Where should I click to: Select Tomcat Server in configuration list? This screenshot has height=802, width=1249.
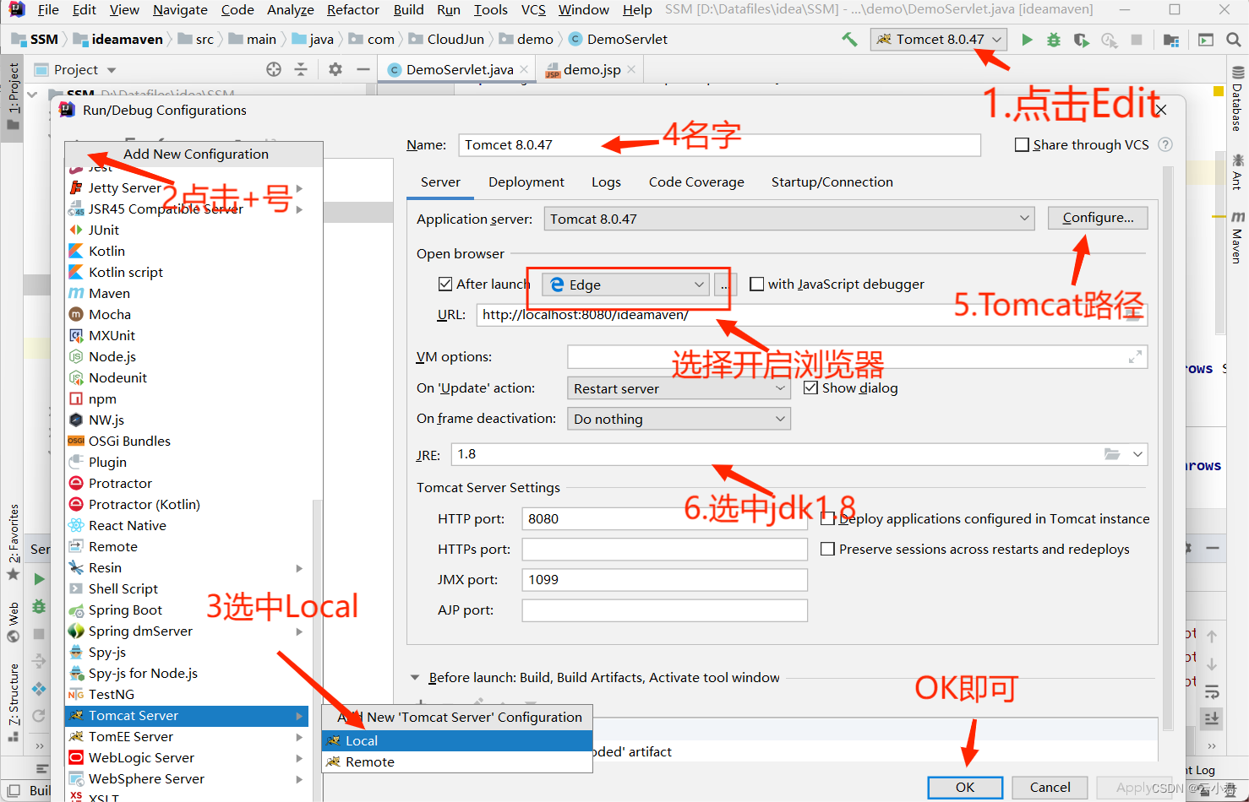tap(187, 715)
